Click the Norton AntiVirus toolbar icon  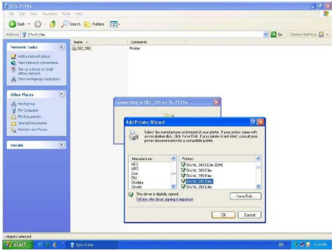click(x=321, y=34)
